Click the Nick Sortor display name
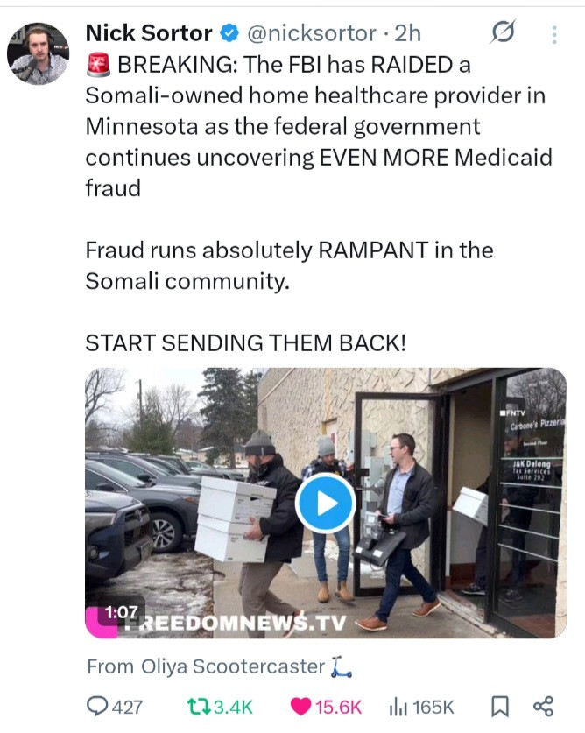585x733 pixels. [x=149, y=33]
